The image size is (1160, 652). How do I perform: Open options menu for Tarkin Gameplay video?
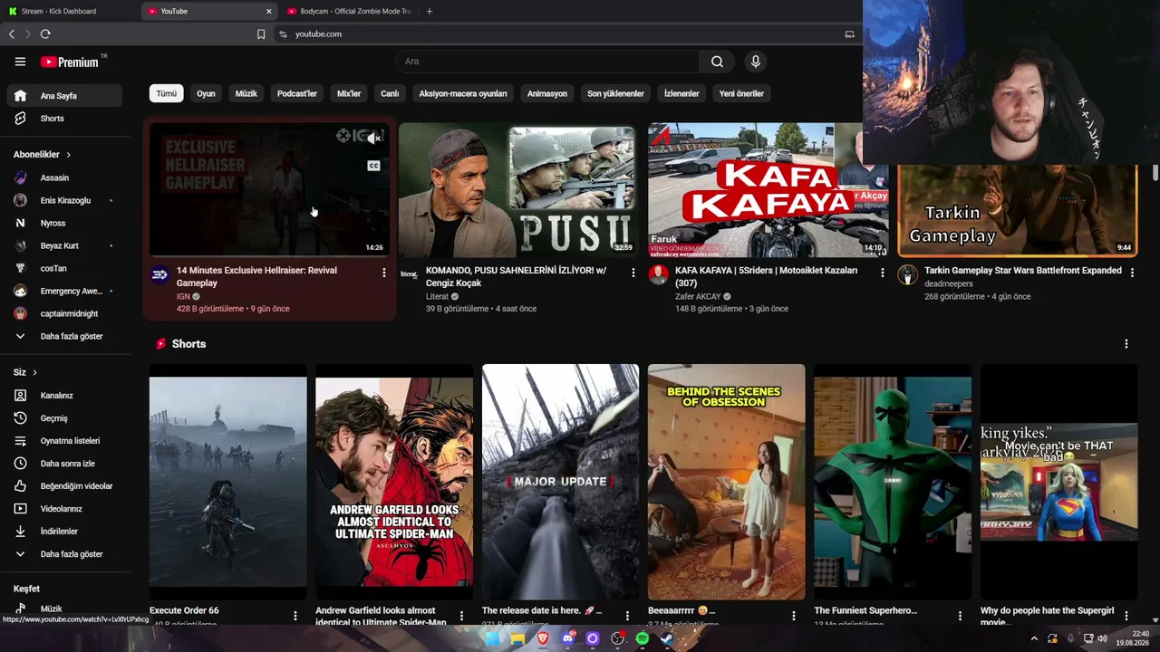pyautogui.click(x=1132, y=273)
